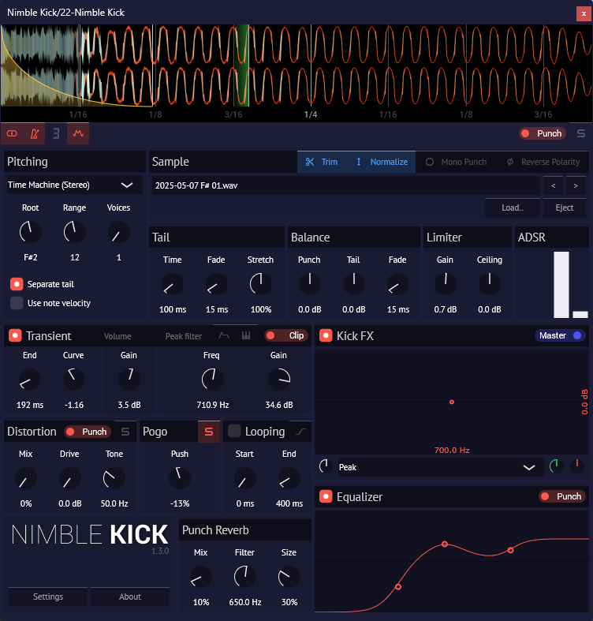
Task: Toggle Separate tail checkbox
Action: click(17, 284)
